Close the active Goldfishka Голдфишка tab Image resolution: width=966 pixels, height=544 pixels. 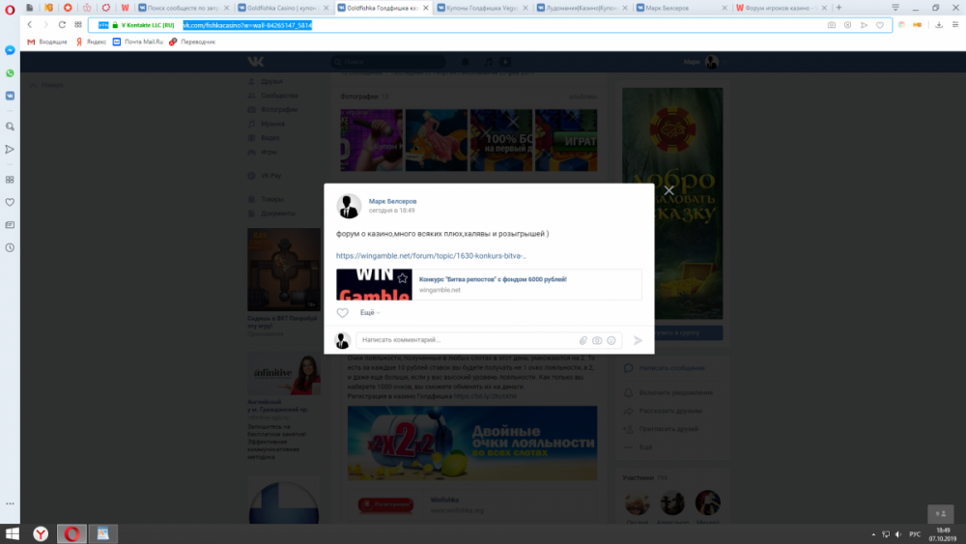[426, 8]
